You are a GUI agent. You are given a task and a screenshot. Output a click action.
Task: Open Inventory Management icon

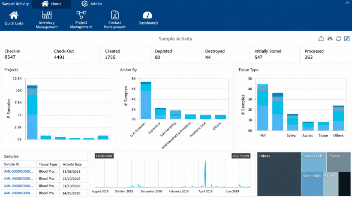pos(47,15)
